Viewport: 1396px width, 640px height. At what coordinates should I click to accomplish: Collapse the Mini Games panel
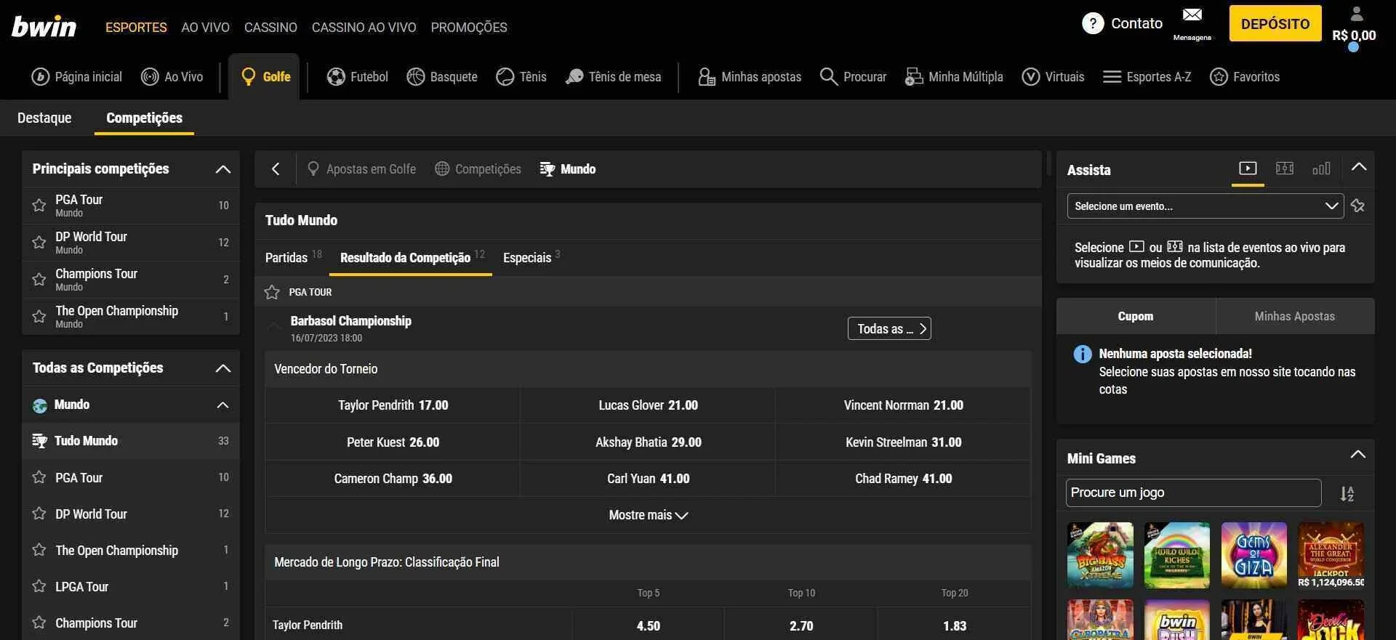coord(1357,455)
